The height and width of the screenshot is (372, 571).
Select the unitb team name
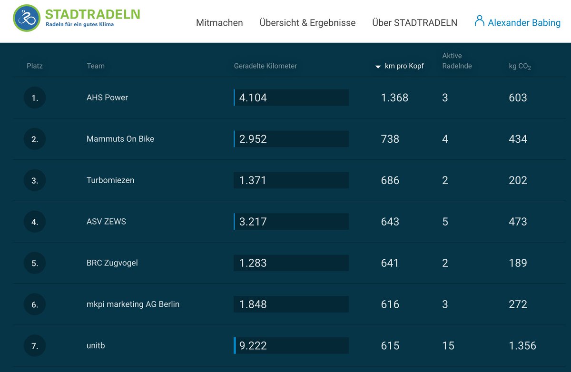(96, 346)
